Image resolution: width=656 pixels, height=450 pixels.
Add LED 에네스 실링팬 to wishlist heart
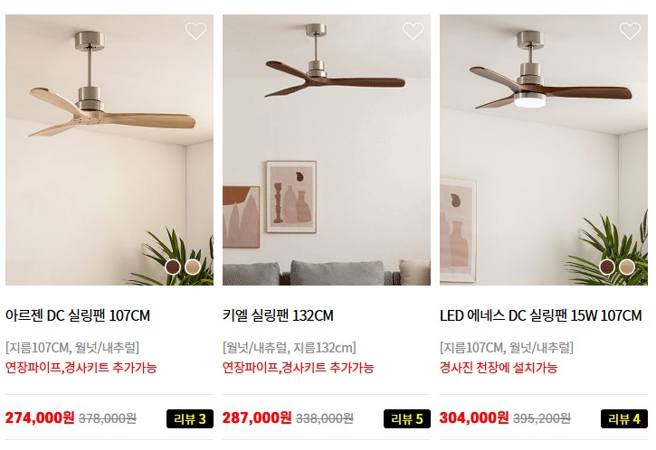[x=630, y=31]
